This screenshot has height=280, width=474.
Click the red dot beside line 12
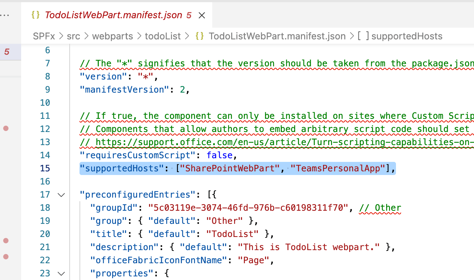click(6, 128)
